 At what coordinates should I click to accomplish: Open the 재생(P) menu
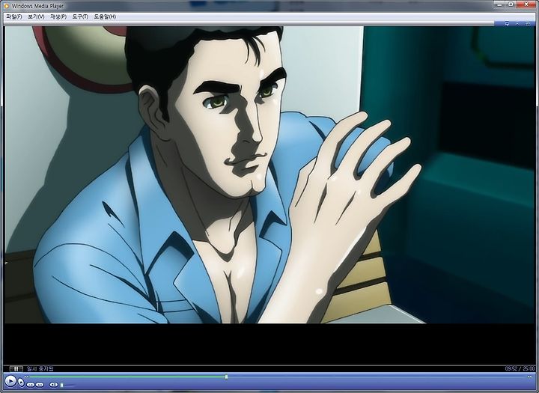coord(58,16)
